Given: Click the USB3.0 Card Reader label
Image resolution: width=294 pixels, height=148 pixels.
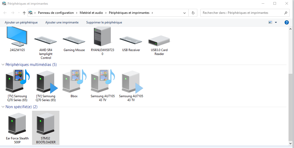Looking at the screenshot, I should [x=159, y=52].
